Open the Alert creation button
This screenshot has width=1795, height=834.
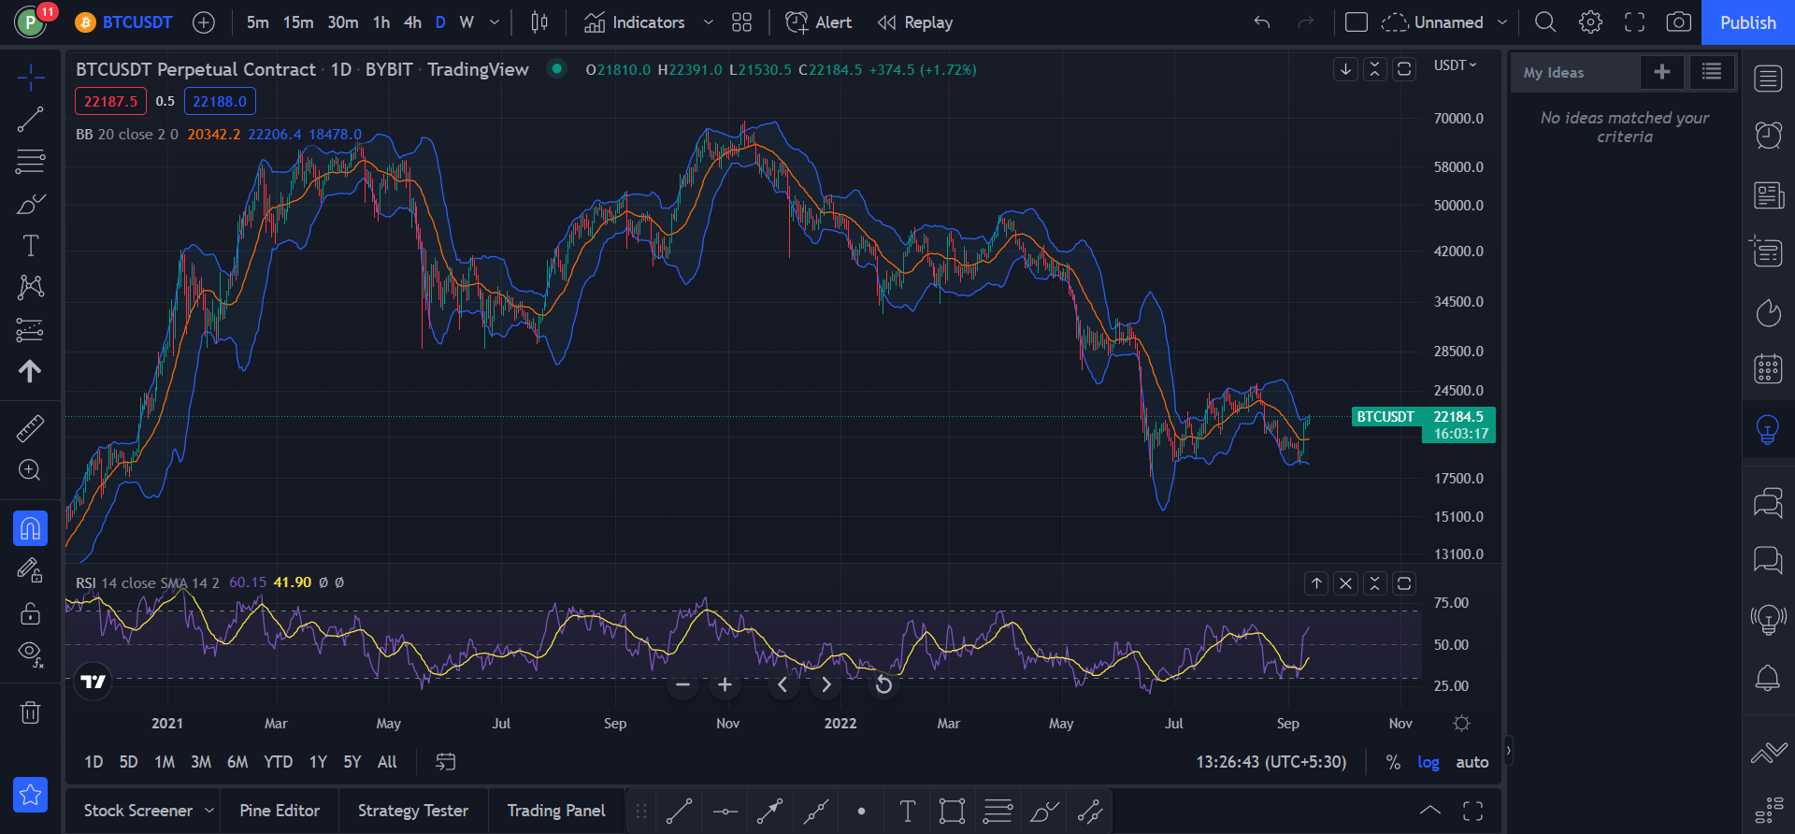pos(819,22)
